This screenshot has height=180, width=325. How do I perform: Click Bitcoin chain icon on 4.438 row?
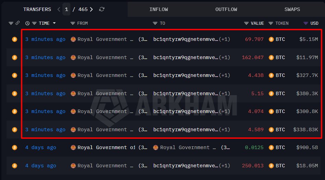pos(14,75)
